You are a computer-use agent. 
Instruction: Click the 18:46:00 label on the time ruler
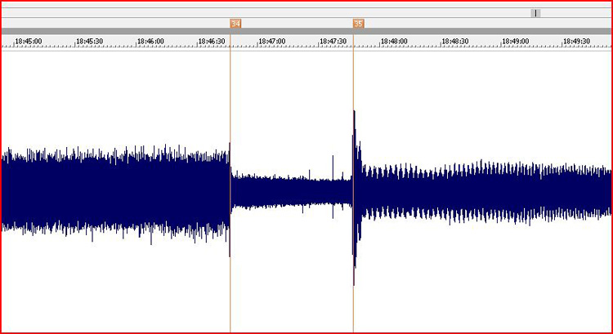point(151,41)
